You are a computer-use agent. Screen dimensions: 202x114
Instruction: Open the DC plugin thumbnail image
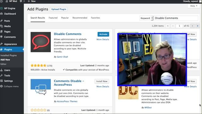[128, 92]
